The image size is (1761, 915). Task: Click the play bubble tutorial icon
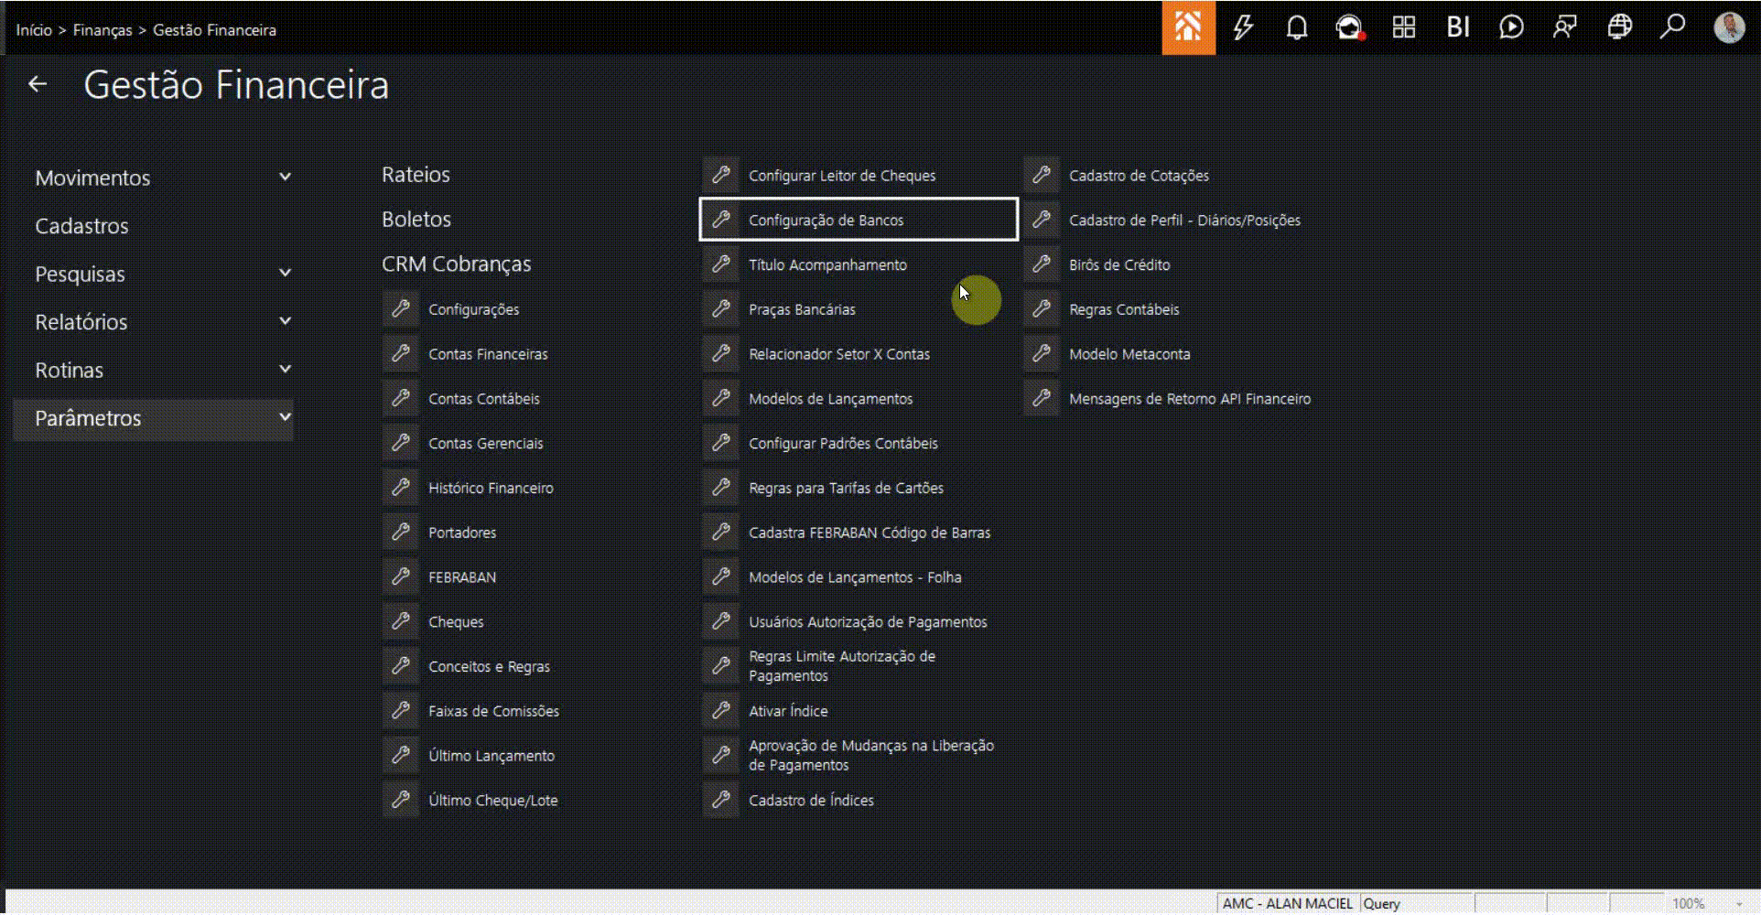(1511, 27)
